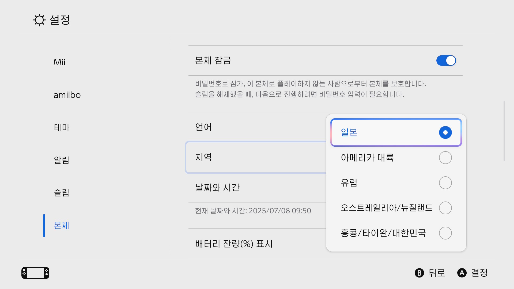Image resolution: width=514 pixels, height=289 pixels.
Task: Click the A button icon next to 결정
Action: 462,273
